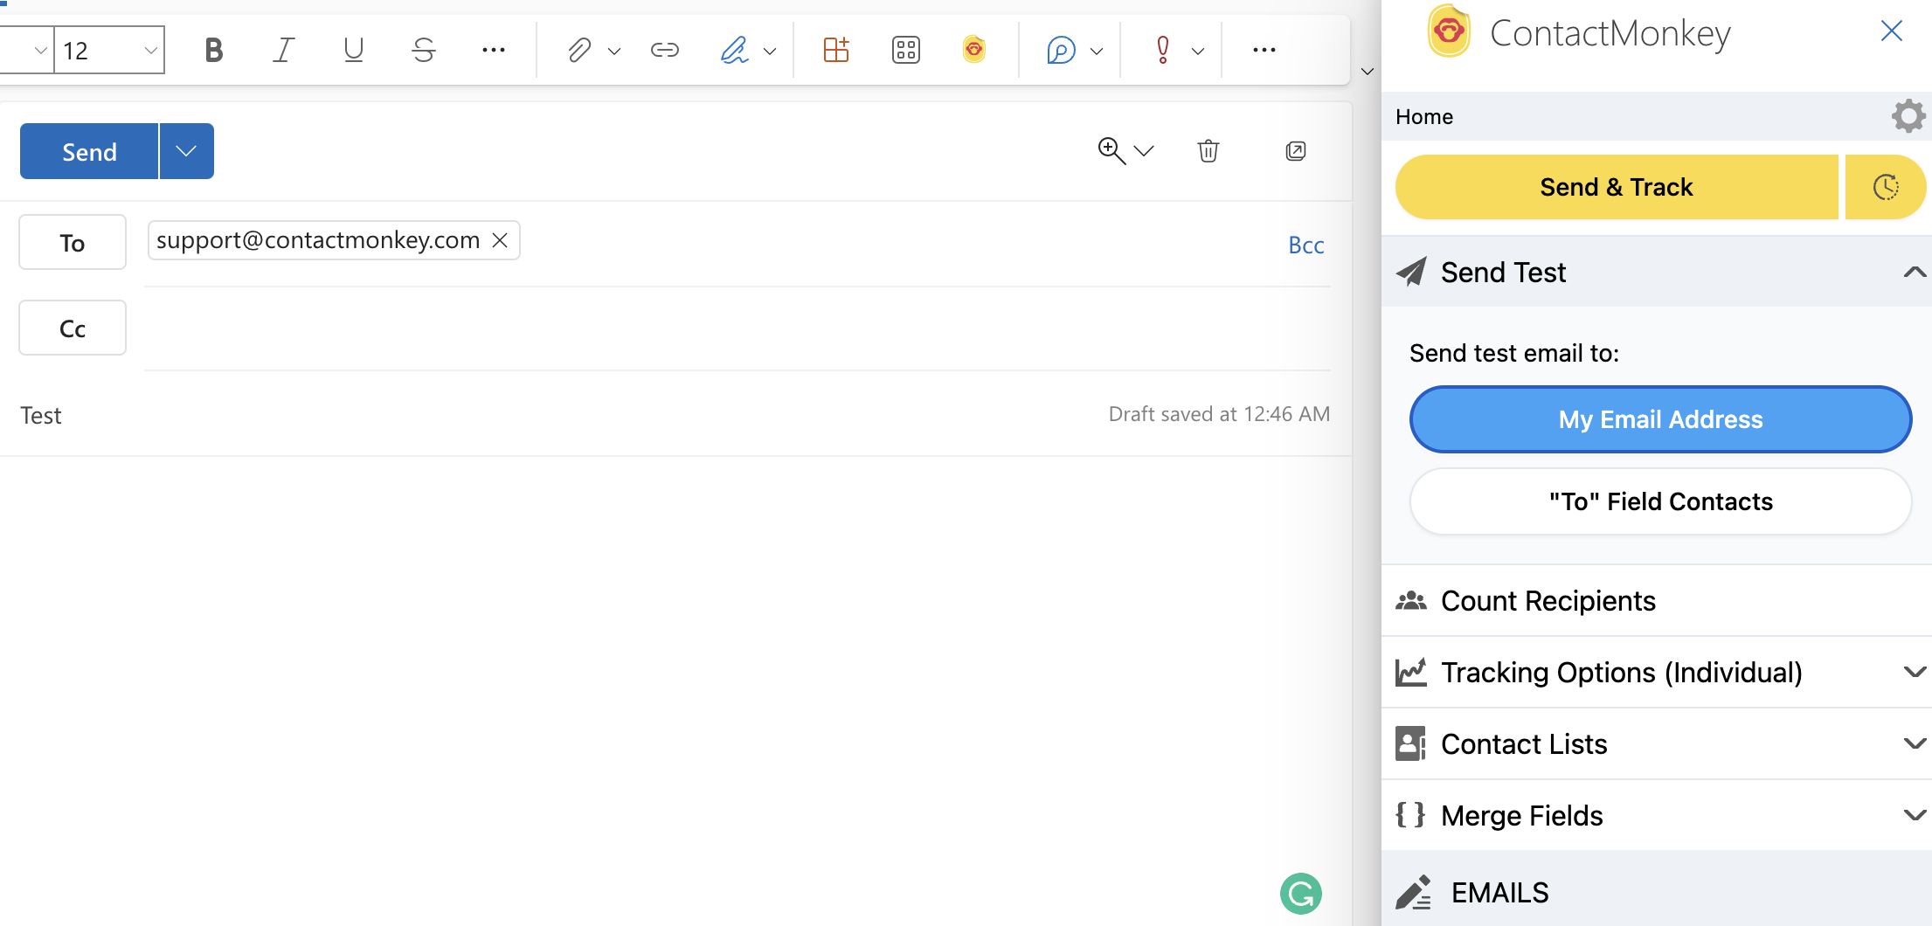Click into the Cc input field
Viewport: 1932px width, 926px height.
tap(737, 328)
